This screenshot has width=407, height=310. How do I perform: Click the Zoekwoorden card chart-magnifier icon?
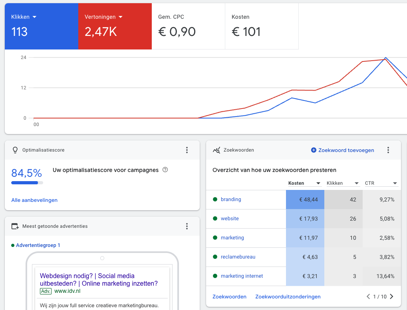[216, 150]
